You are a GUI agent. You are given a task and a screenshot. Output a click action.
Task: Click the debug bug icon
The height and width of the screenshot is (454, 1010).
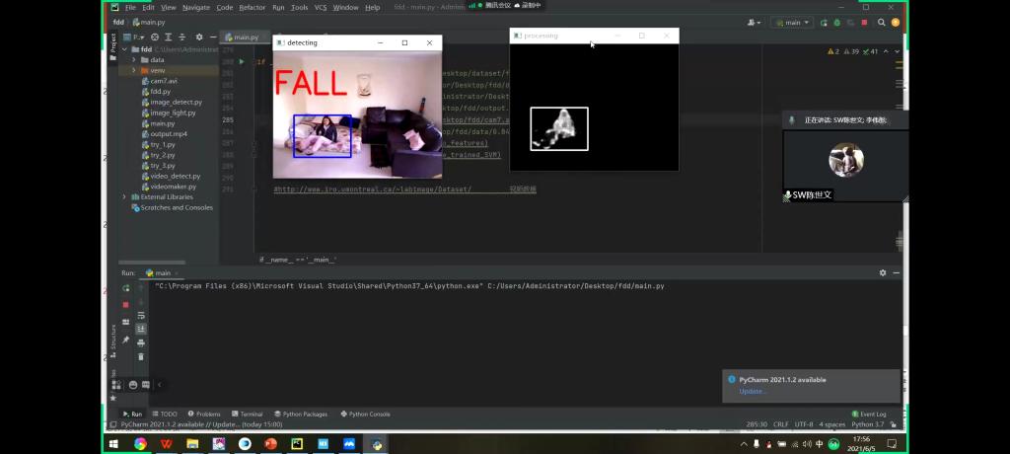point(836,23)
